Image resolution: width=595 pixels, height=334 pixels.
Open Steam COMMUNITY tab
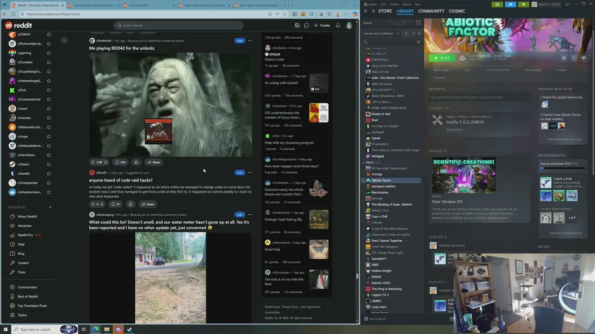click(x=431, y=11)
